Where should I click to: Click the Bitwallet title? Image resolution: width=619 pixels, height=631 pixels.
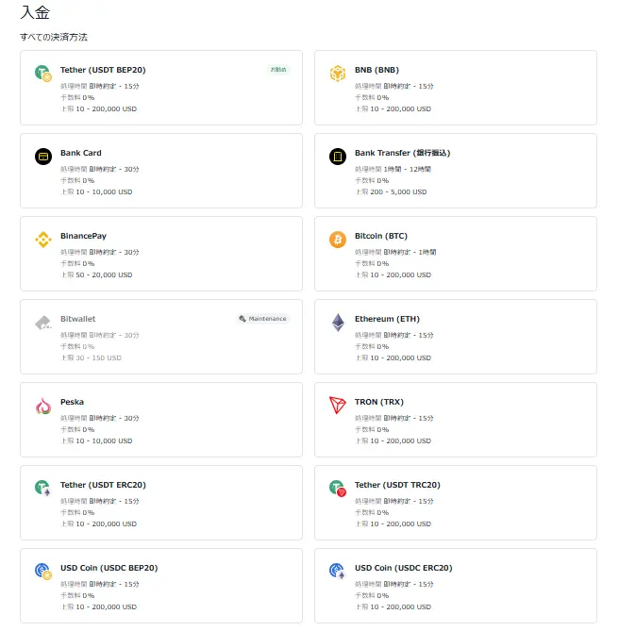pos(78,319)
